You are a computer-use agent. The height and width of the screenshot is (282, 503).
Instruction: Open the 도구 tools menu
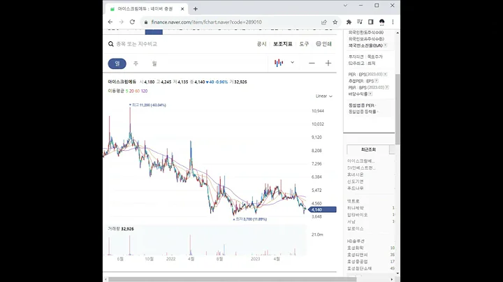coord(304,44)
